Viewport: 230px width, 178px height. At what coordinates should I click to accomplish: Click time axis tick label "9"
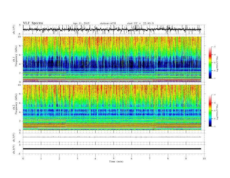point(186,159)
